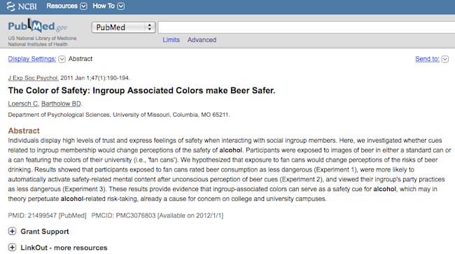
Task: Click the article title The Color of Safety
Action: (141, 90)
